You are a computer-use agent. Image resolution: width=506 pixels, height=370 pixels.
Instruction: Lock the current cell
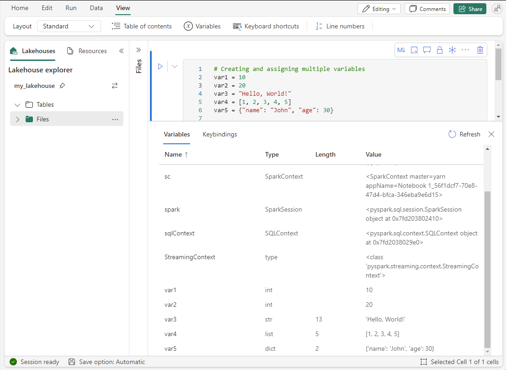coord(439,50)
